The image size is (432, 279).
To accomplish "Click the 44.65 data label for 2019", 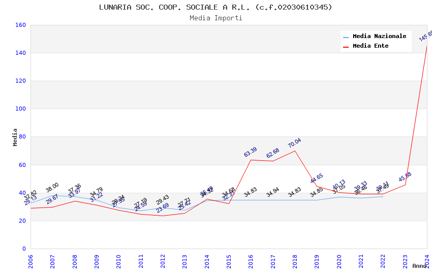I will pos(317,179).
